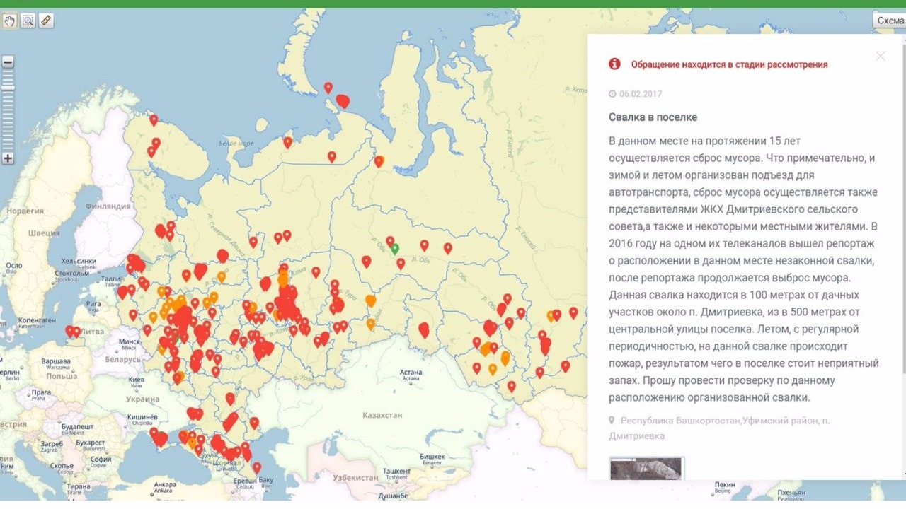Open the dump photo thumbnail
This screenshot has height=509, width=906.
[647, 469]
